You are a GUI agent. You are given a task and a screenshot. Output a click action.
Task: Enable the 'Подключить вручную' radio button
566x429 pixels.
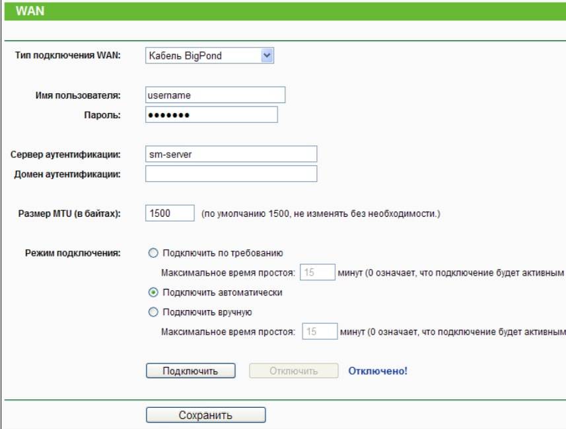pyautogui.click(x=154, y=312)
